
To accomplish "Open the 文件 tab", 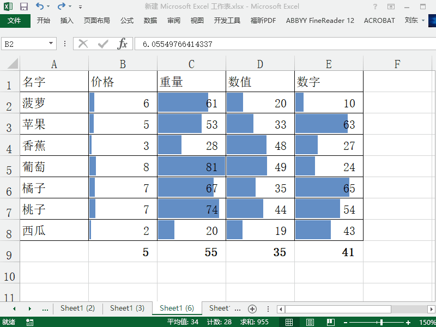I will (x=15, y=20).
